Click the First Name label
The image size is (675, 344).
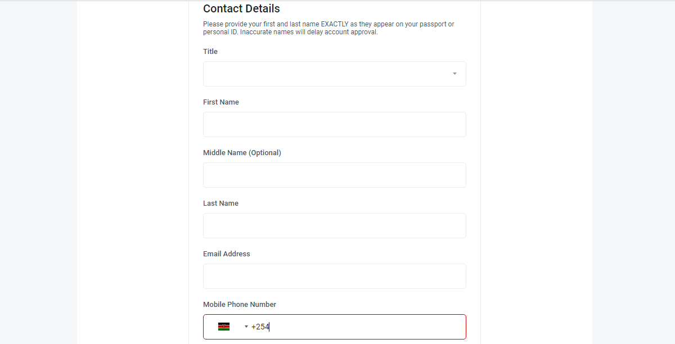(x=221, y=102)
